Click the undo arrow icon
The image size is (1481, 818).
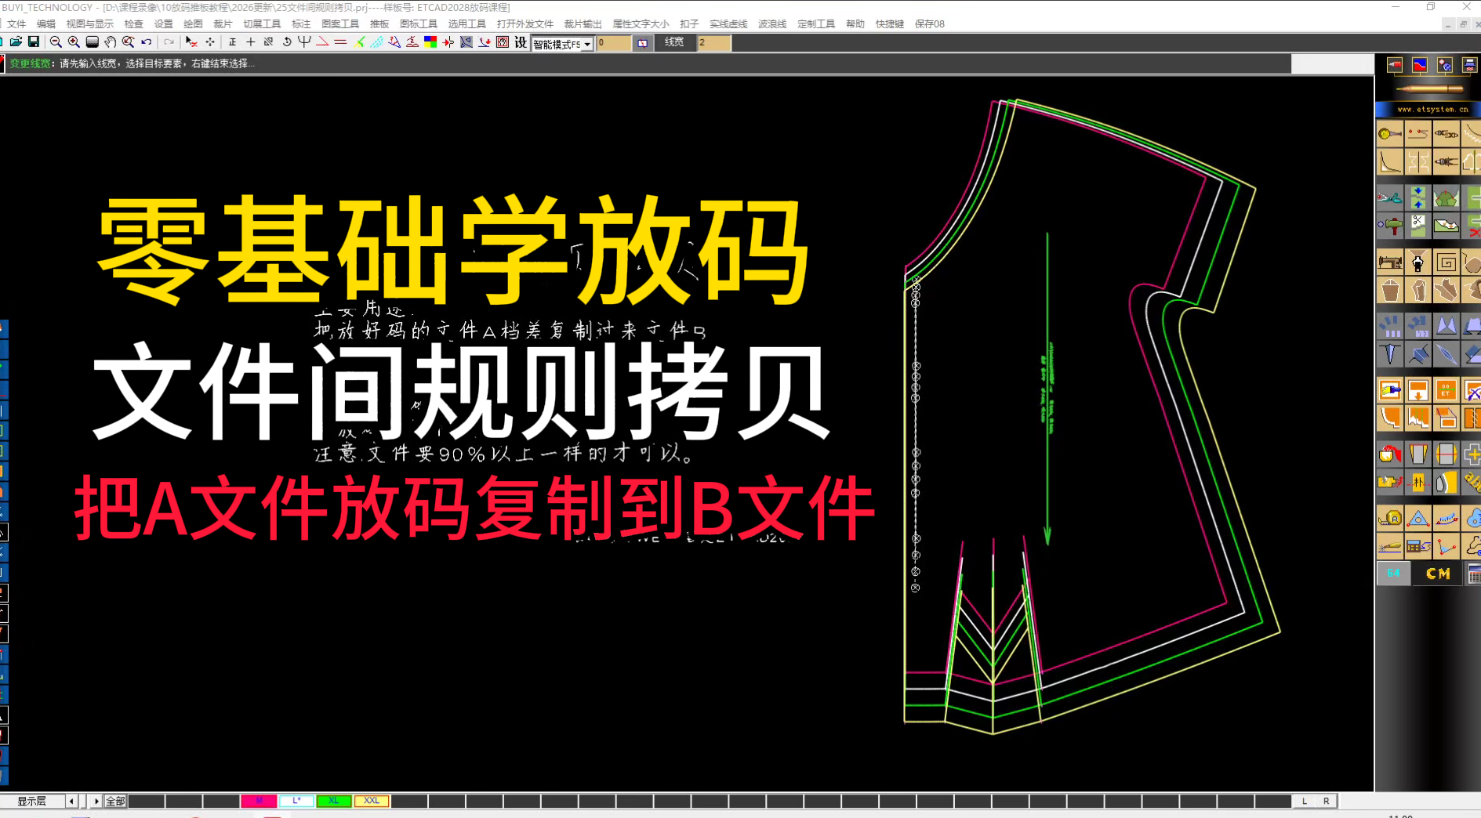pos(147,42)
